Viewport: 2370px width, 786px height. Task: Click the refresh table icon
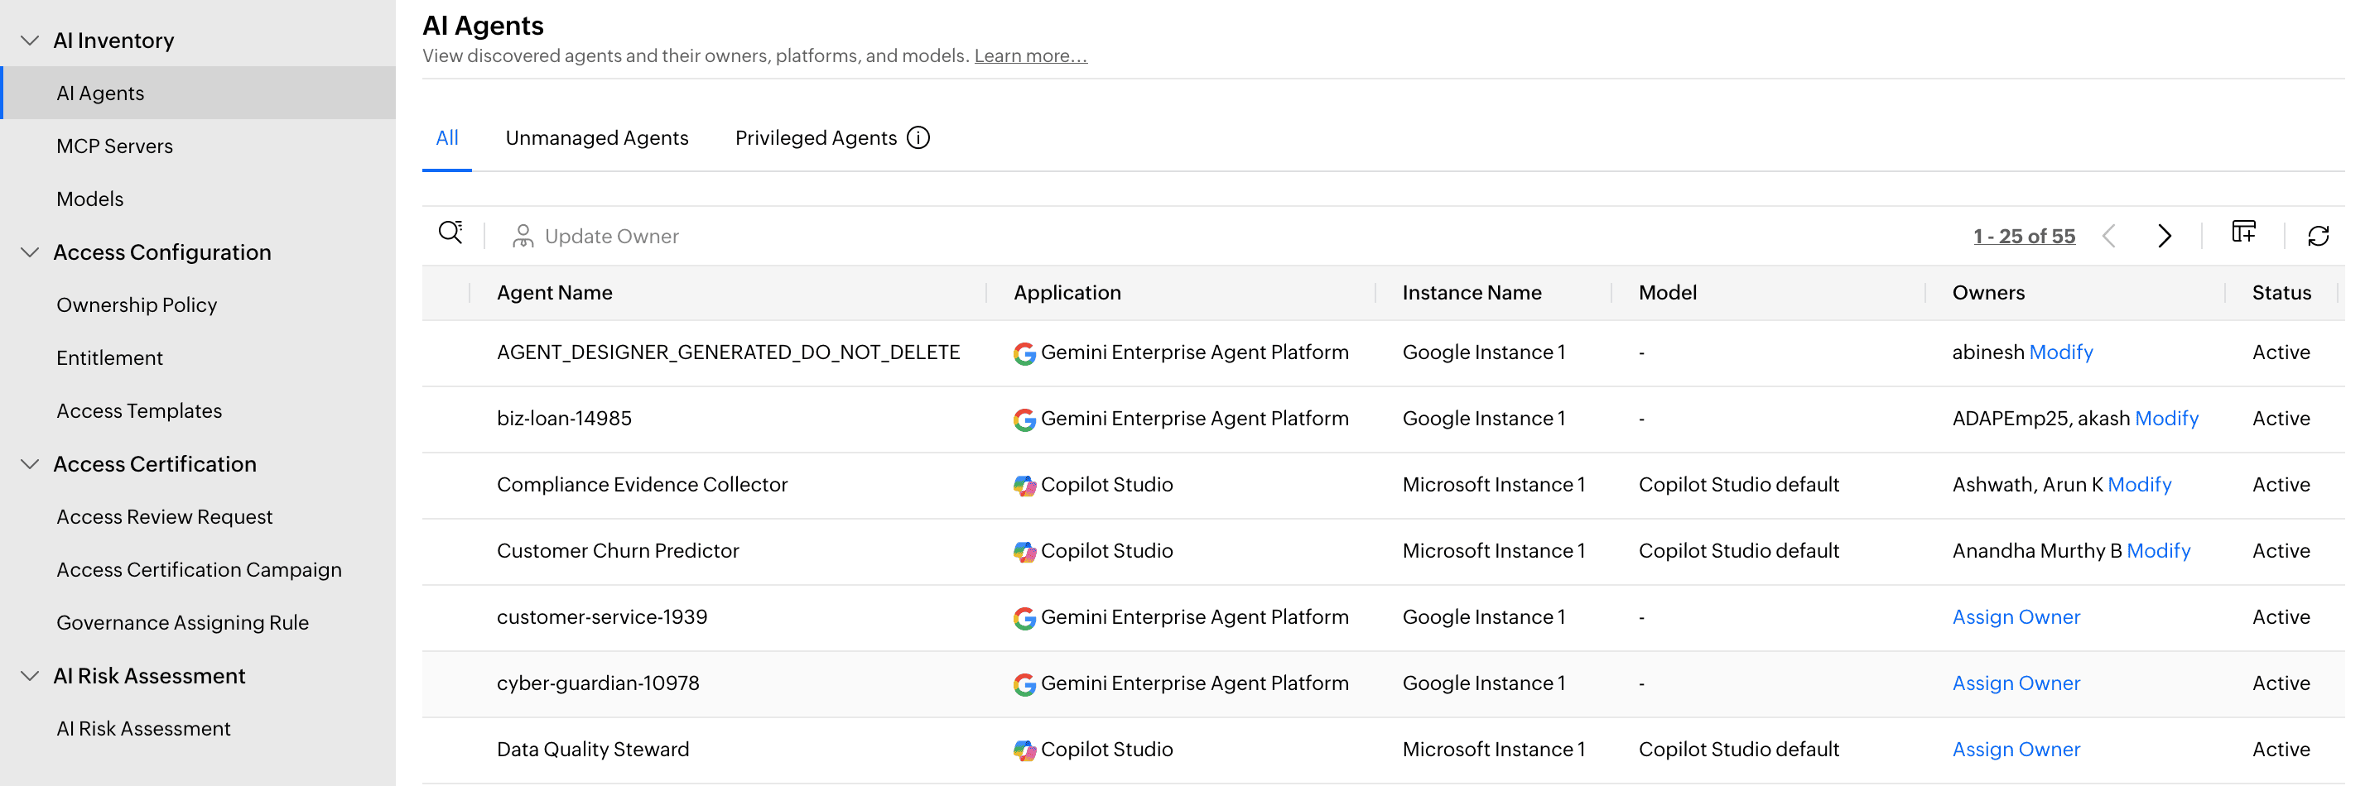pyautogui.click(x=2318, y=237)
